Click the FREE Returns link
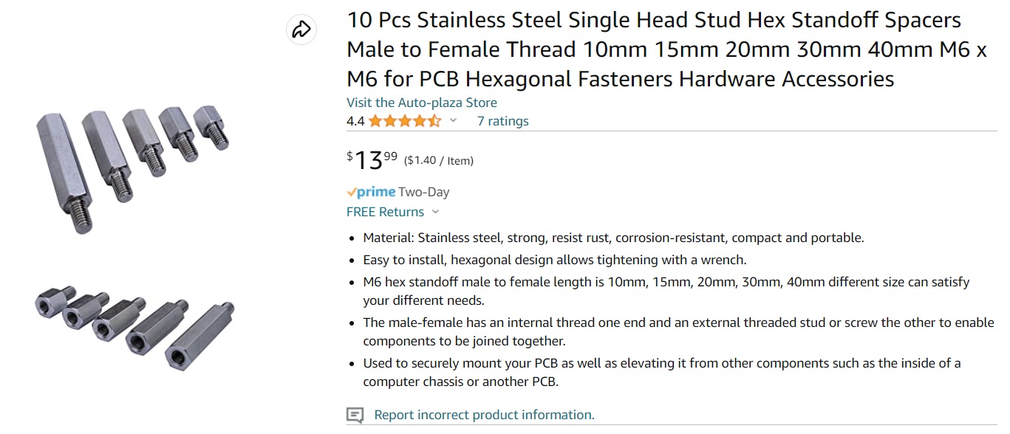Viewport: 1010px width, 434px height. tap(385, 212)
